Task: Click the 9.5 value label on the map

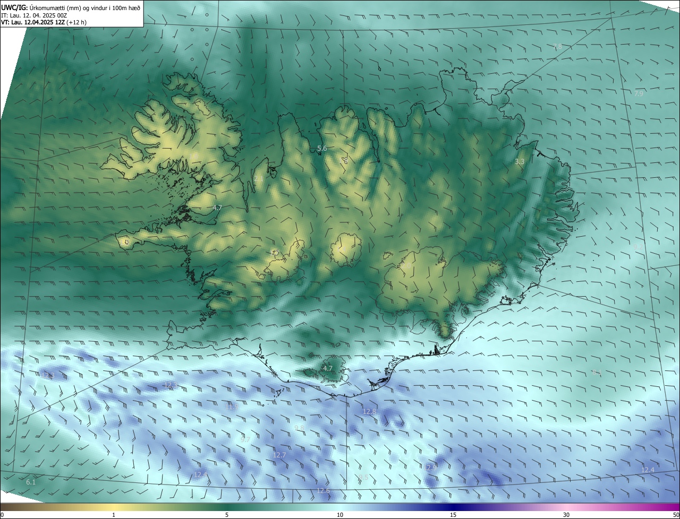Action: (363, 478)
